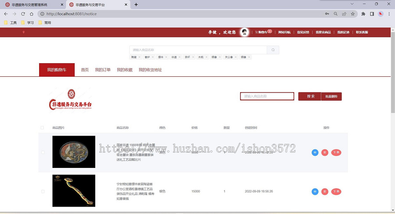Close the 非遗服务与交易管理系统 browser tab
The image size is (395, 214).
62,4
